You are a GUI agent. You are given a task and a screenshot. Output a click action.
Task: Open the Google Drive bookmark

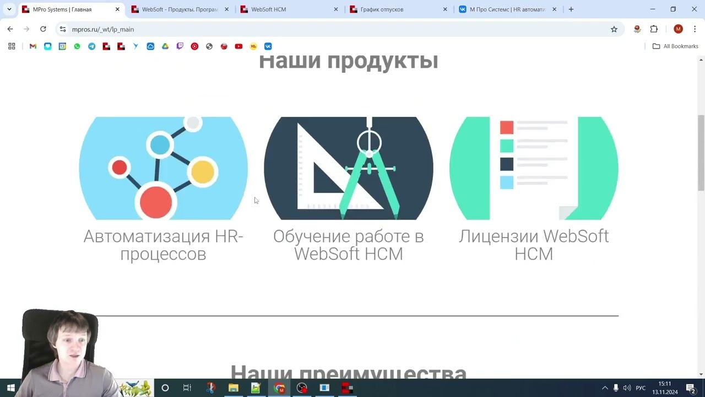[x=165, y=46]
